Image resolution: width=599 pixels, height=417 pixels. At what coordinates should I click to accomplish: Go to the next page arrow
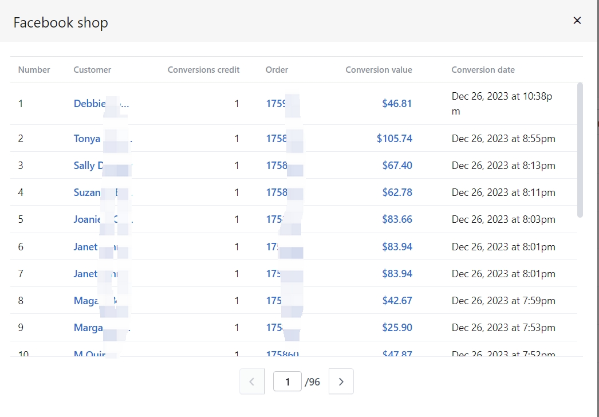[x=341, y=381]
